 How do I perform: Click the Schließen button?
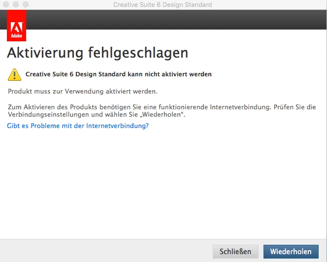tap(235, 252)
